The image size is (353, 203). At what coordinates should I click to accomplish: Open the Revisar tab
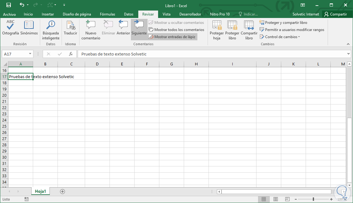(148, 14)
